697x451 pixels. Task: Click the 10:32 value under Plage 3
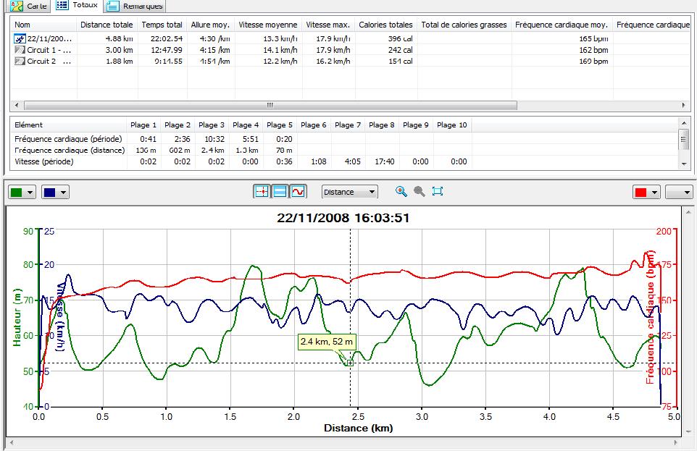click(x=214, y=139)
